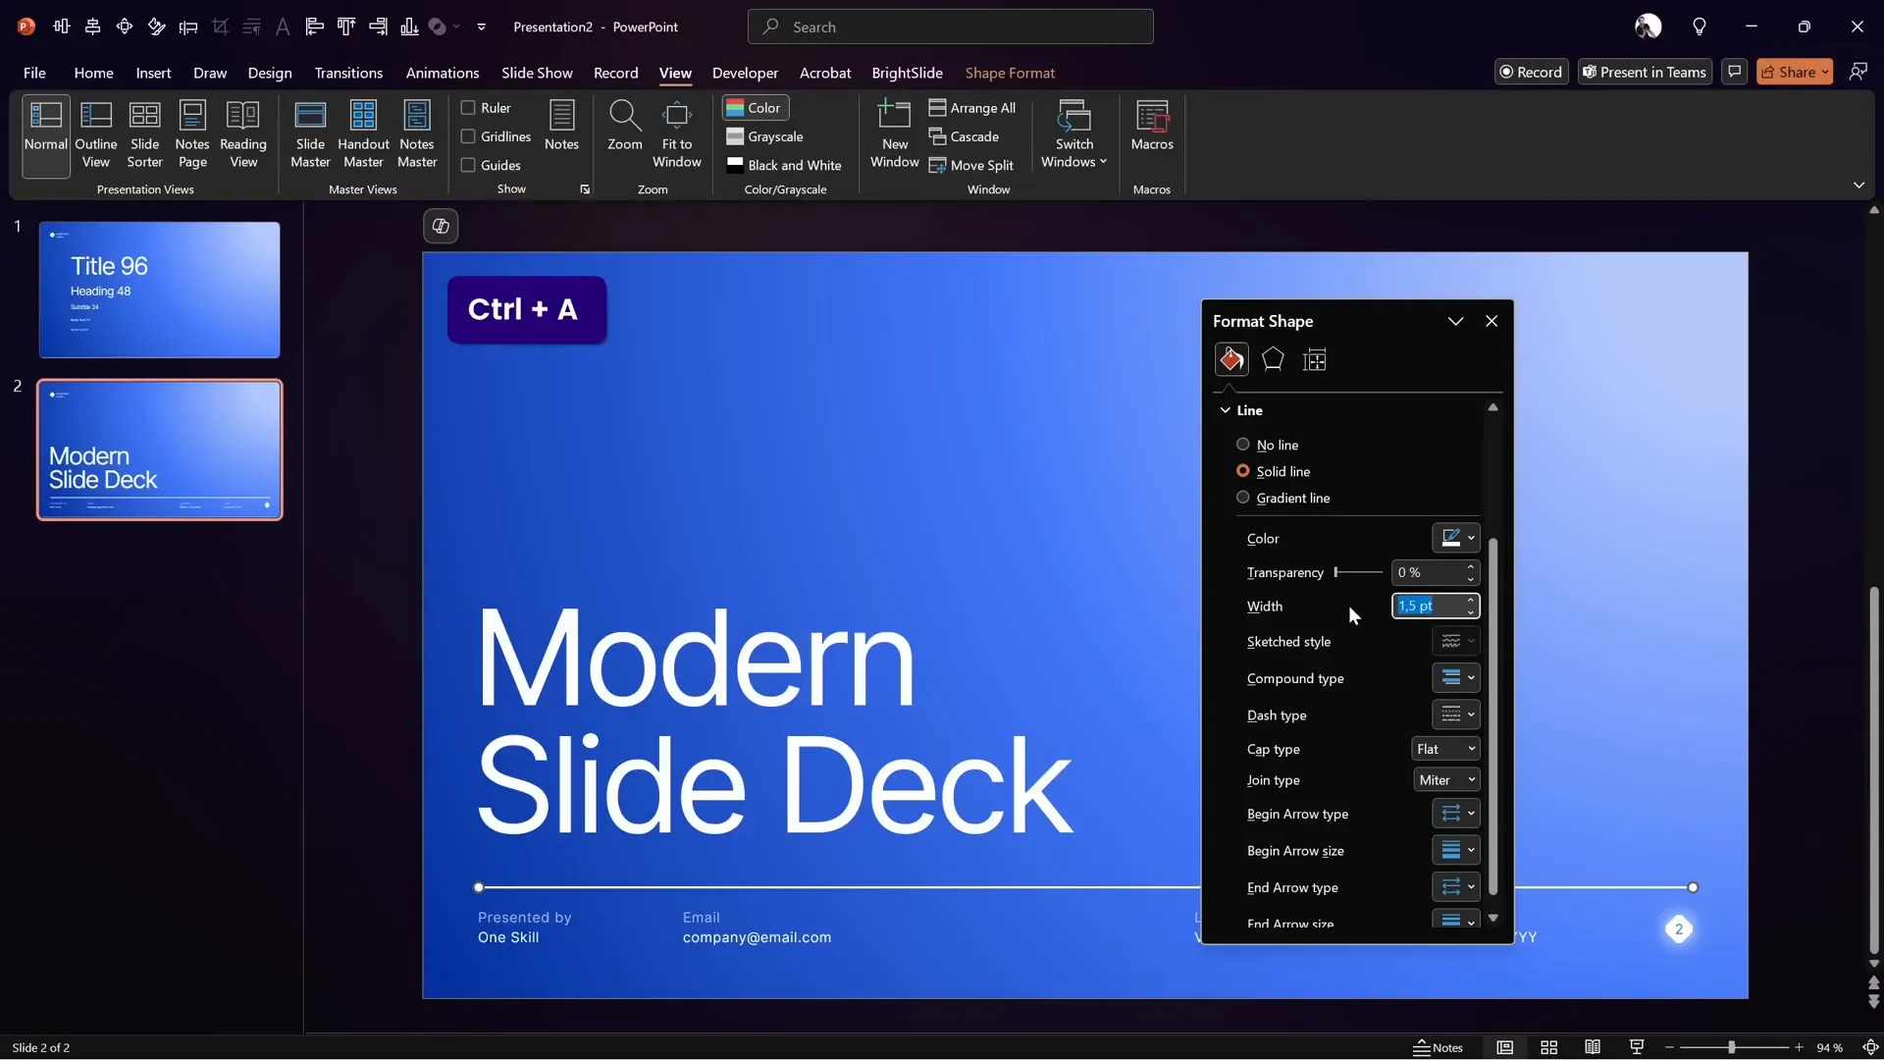Select the Gradient line radio button

point(1242,498)
